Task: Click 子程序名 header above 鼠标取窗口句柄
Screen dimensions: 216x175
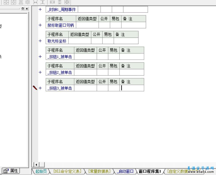Action: point(61,19)
